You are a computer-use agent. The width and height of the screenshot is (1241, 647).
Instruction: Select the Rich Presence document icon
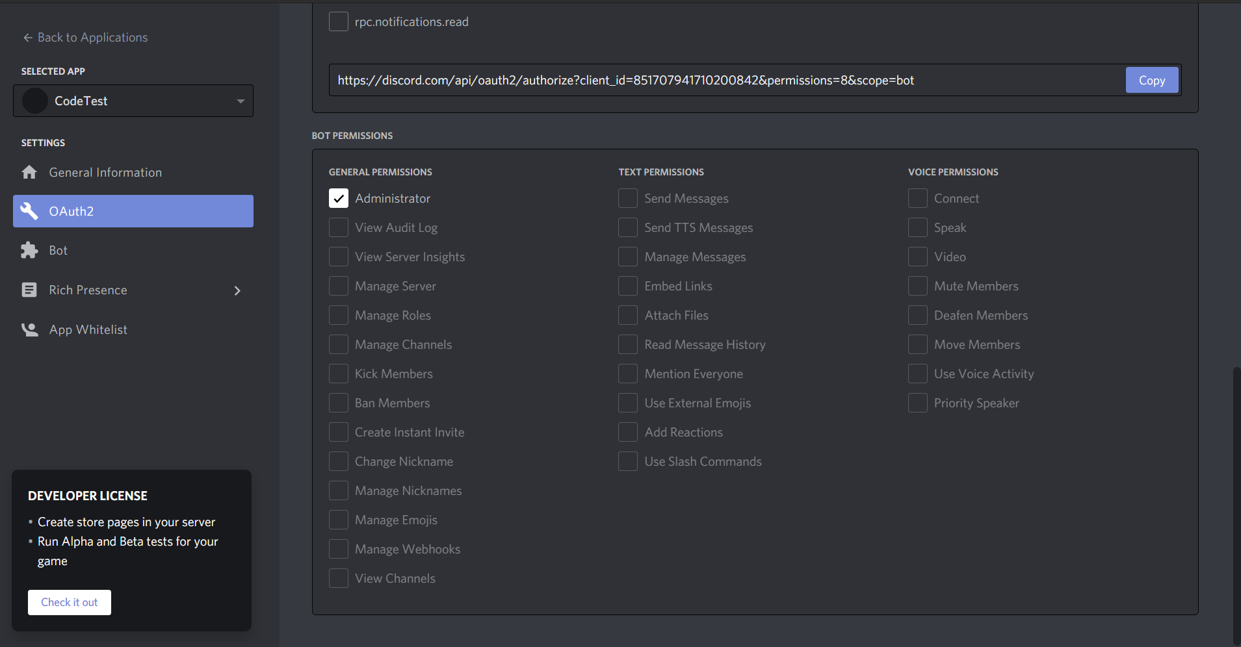click(29, 290)
